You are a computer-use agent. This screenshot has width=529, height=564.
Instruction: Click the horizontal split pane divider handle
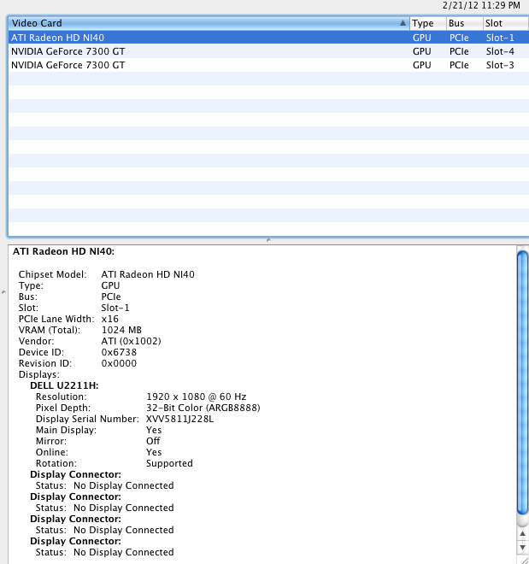tap(268, 240)
